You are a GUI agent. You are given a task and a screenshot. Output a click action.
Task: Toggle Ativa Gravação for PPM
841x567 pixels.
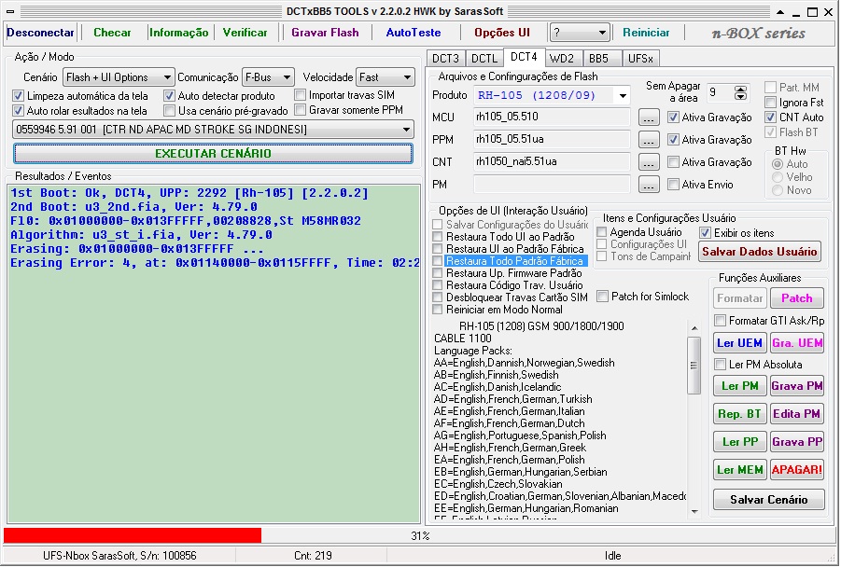(x=673, y=140)
